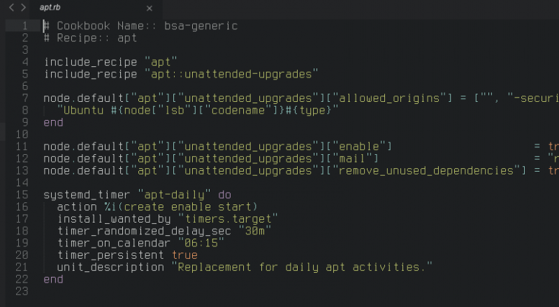The width and height of the screenshot is (559, 307).
Task: Place cursor on "bsa-generic" comment text
Action: pos(201,26)
